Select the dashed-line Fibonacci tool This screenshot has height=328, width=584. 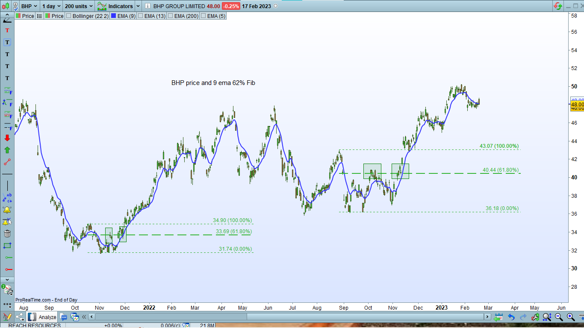point(7,126)
